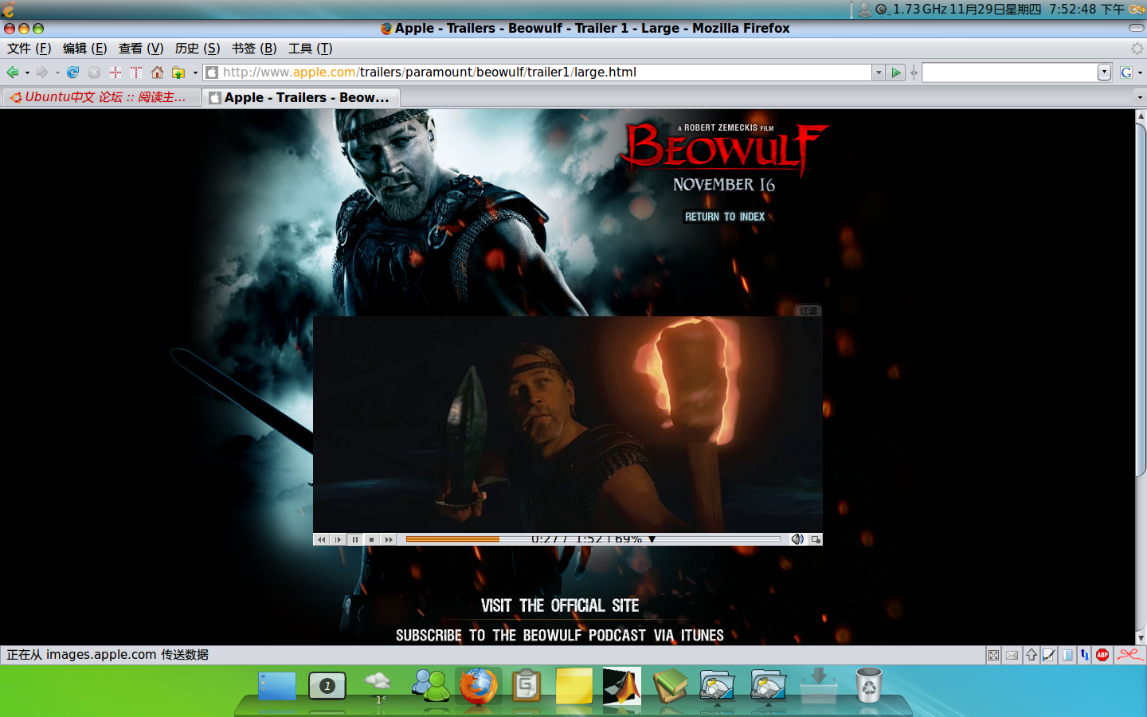This screenshot has width=1147, height=717.
Task: Click the grey Forward arrow in the toolbar
Action: (42, 72)
